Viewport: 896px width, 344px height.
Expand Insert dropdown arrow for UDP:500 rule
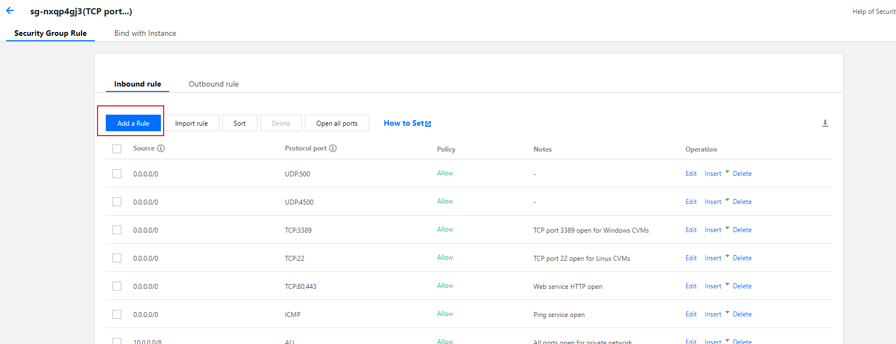click(x=727, y=172)
